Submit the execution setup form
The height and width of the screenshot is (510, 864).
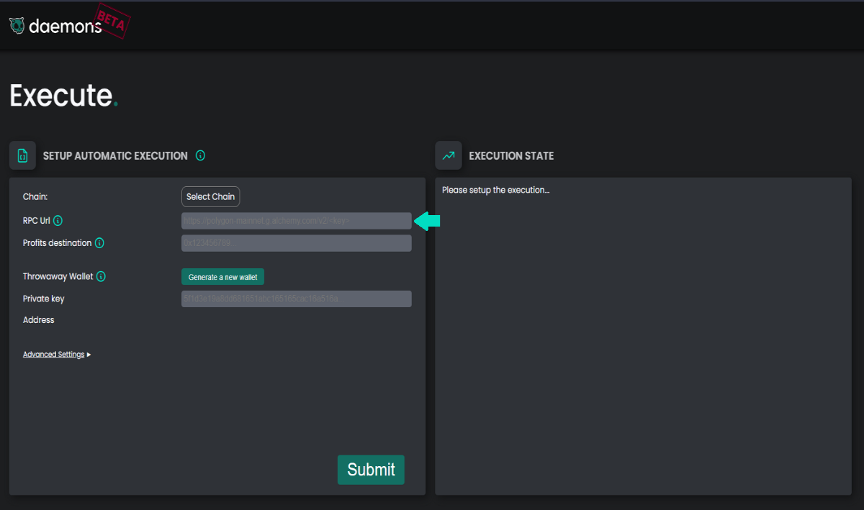point(371,470)
